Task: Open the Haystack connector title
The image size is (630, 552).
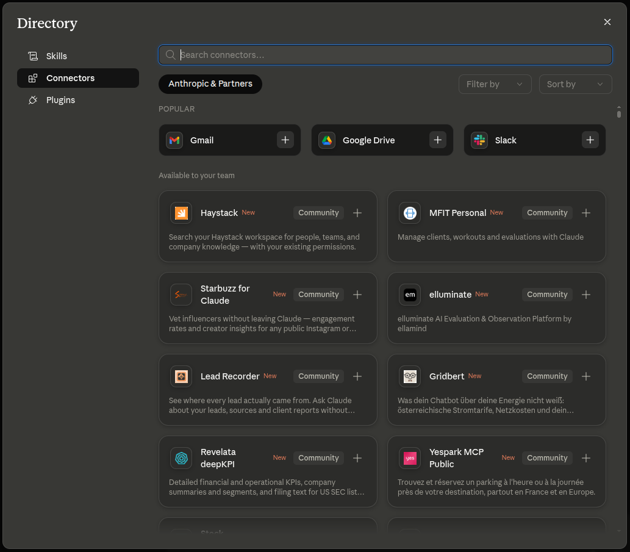Action: click(x=219, y=213)
